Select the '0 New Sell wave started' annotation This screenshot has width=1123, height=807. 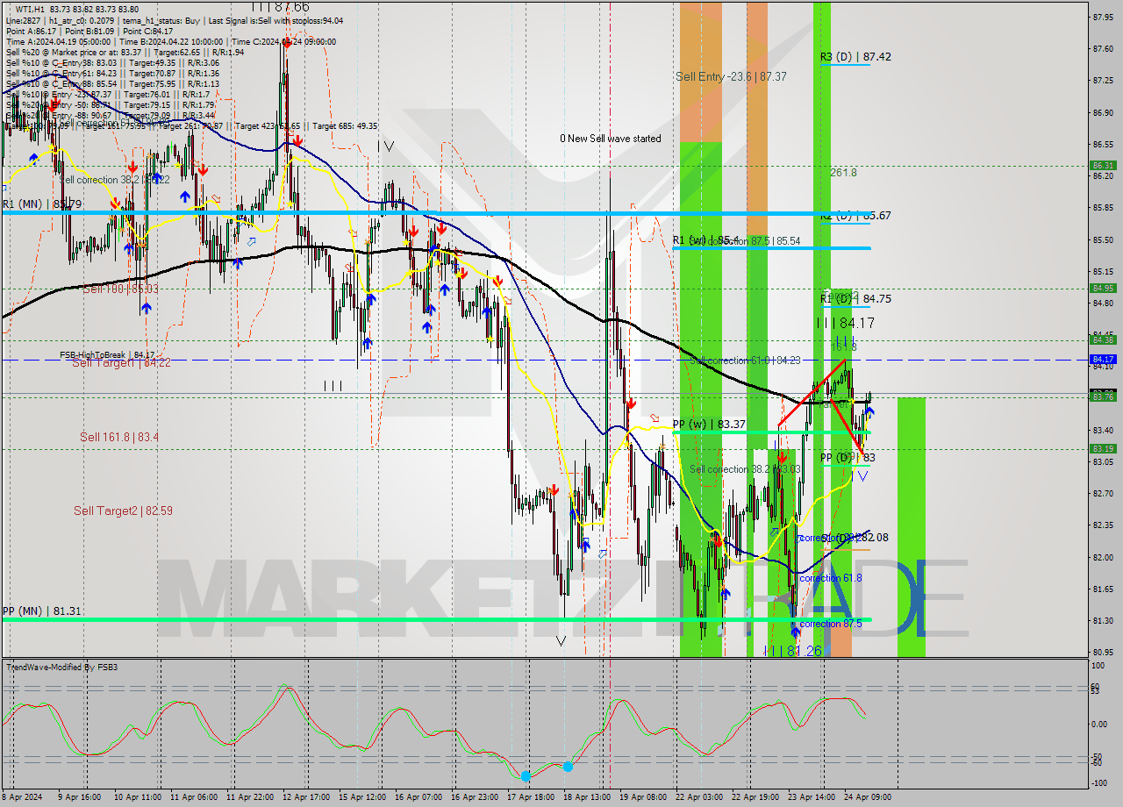tap(611, 139)
